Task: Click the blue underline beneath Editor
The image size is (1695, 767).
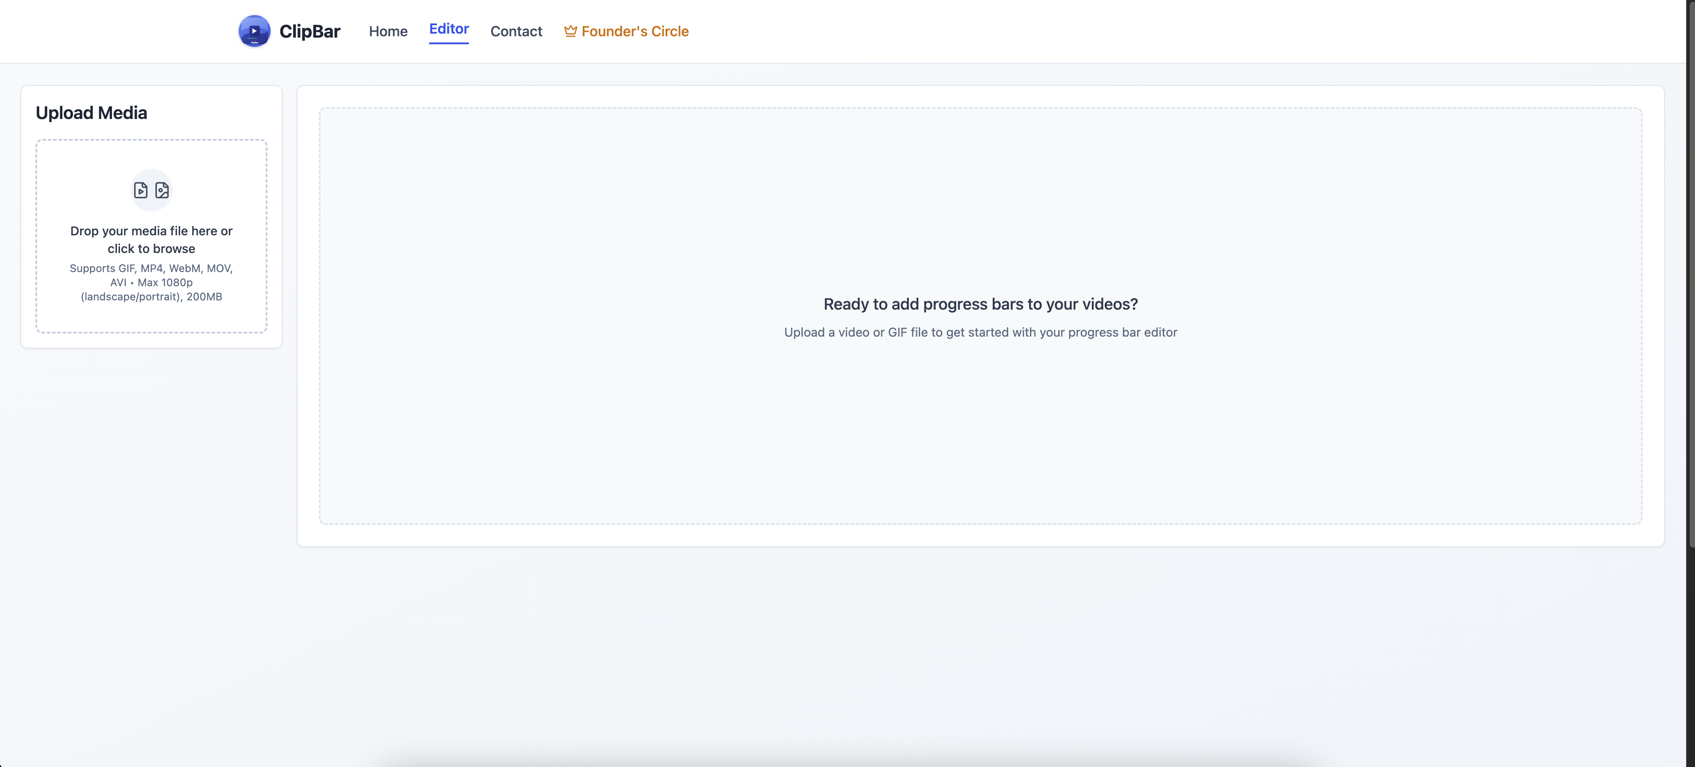Action: pos(449,43)
